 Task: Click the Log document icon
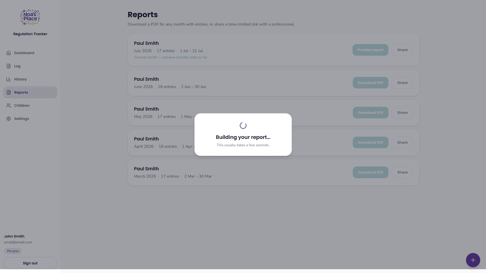(x=9, y=66)
